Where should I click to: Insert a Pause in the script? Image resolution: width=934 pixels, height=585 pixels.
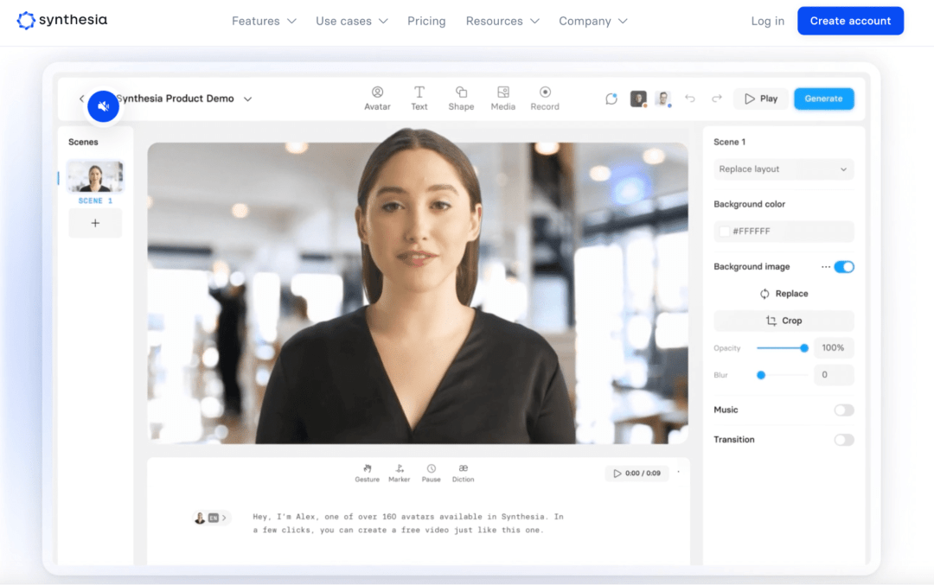432,474
